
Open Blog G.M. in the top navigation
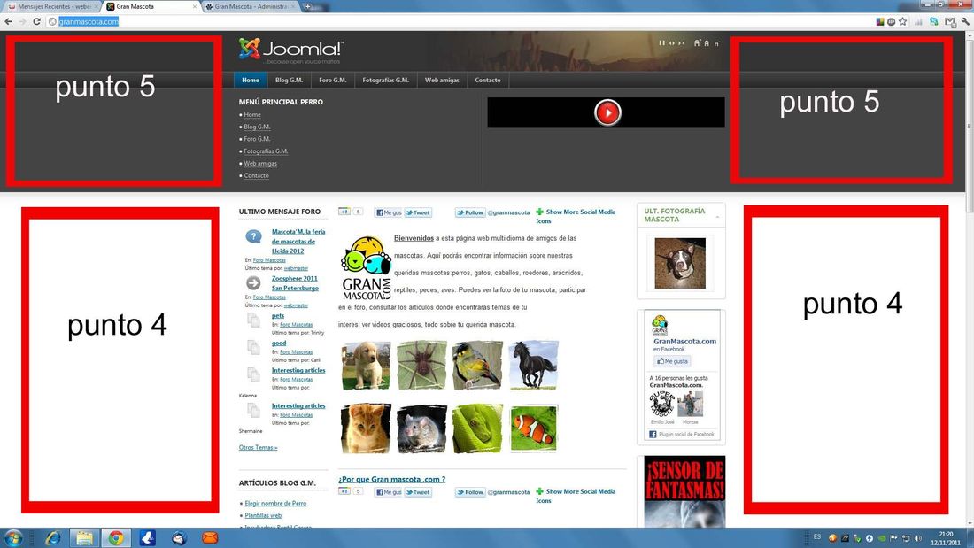pos(289,80)
